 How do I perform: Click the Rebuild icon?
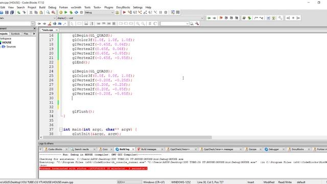click(76, 12)
